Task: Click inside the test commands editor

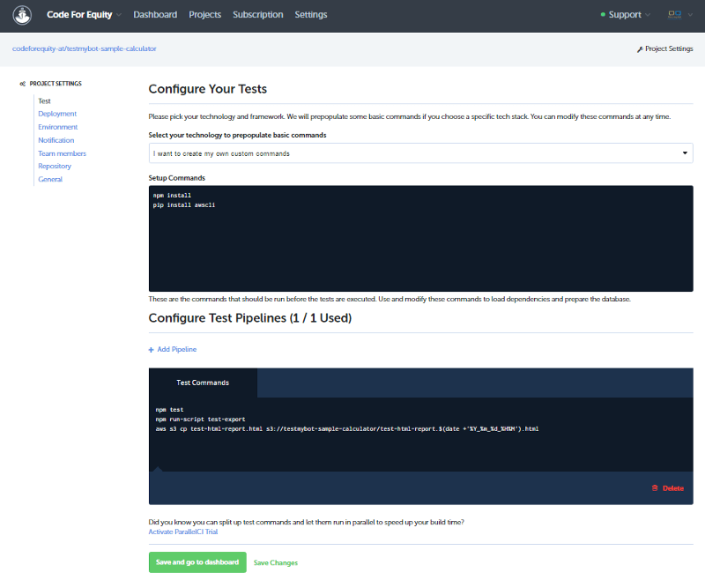Action: point(420,435)
